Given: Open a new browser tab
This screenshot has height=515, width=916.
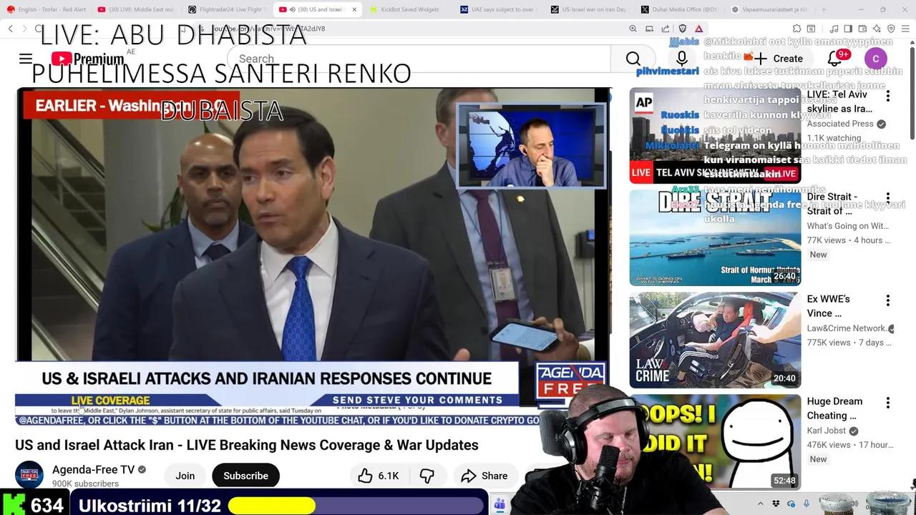Looking at the screenshot, I should [823, 9].
